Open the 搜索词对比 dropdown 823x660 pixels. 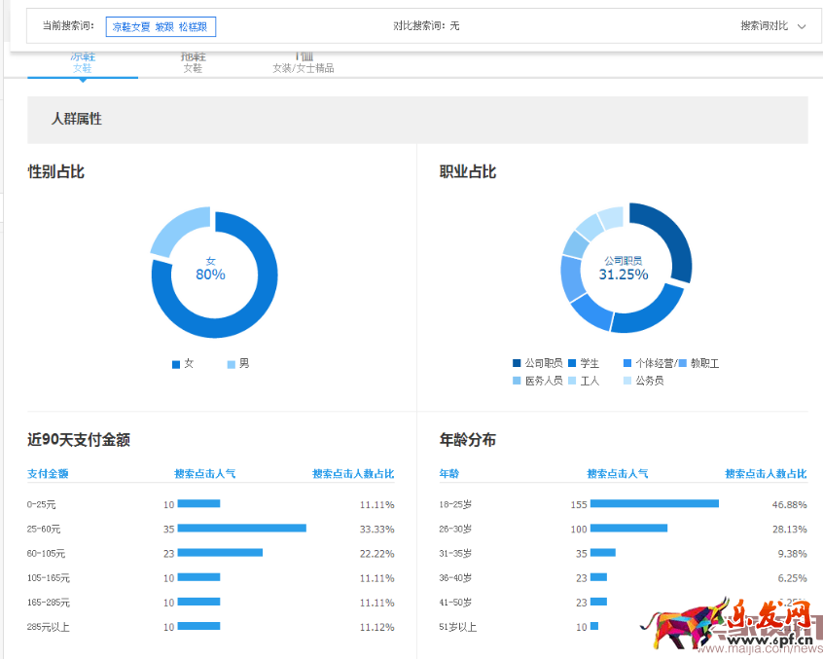coord(773,26)
